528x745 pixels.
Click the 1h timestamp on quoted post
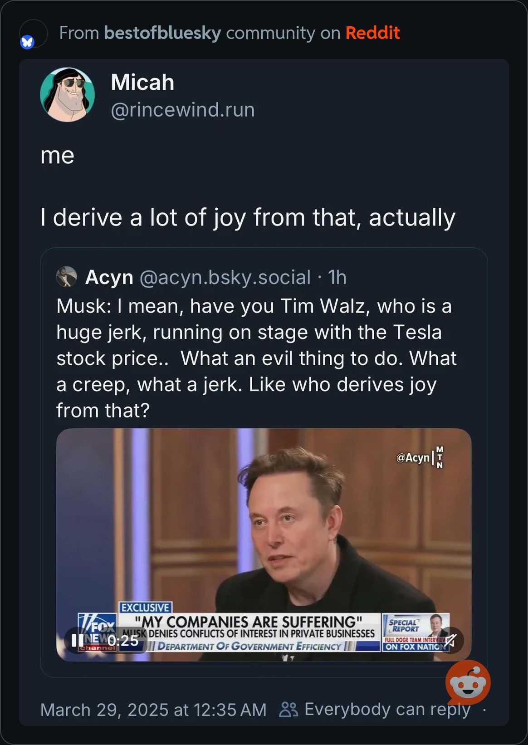[337, 277]
